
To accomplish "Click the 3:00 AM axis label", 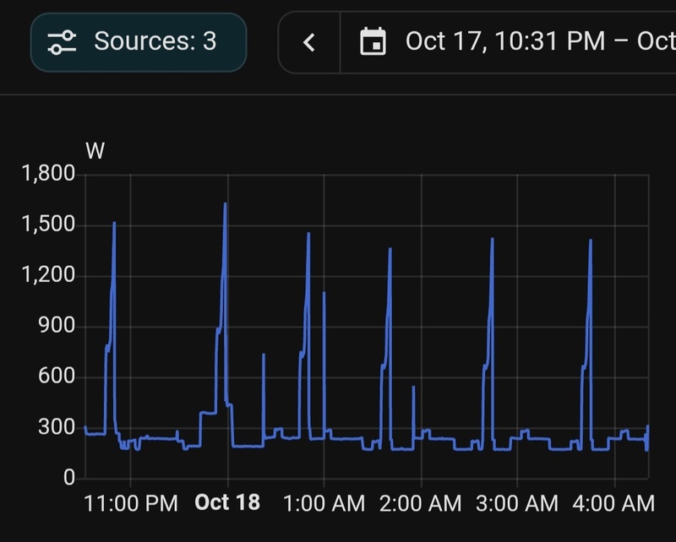I will pos(517,504).
